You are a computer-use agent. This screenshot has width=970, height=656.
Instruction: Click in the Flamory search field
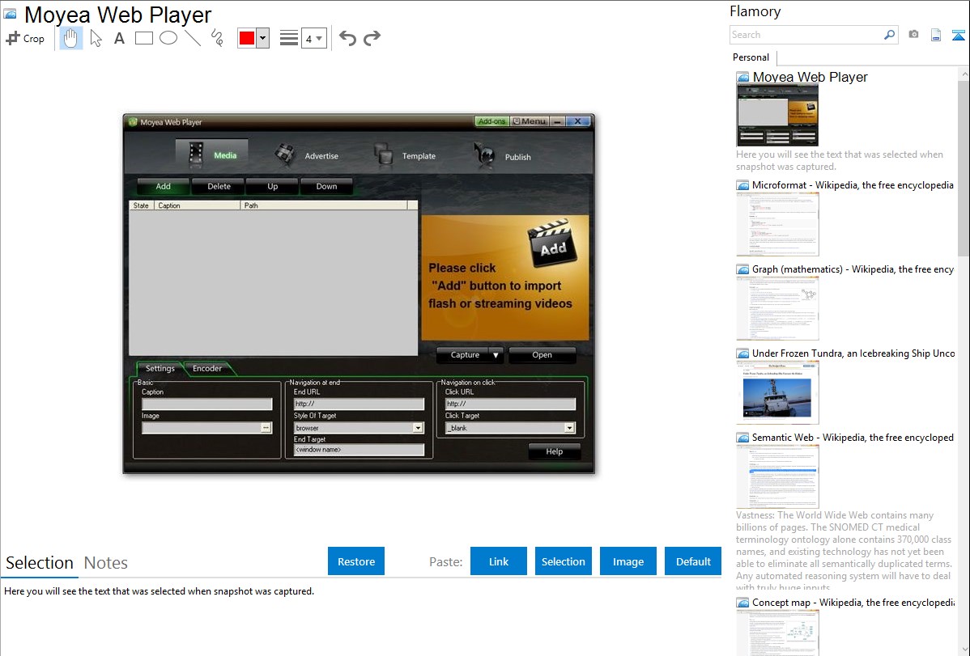[806, 35]
